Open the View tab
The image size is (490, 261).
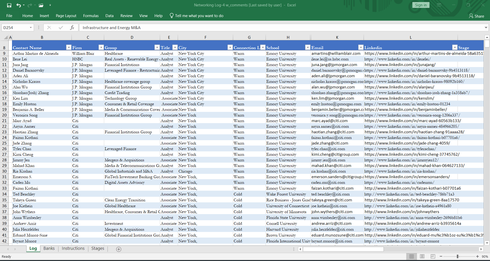pyautogui.click(x=144, y=16)
